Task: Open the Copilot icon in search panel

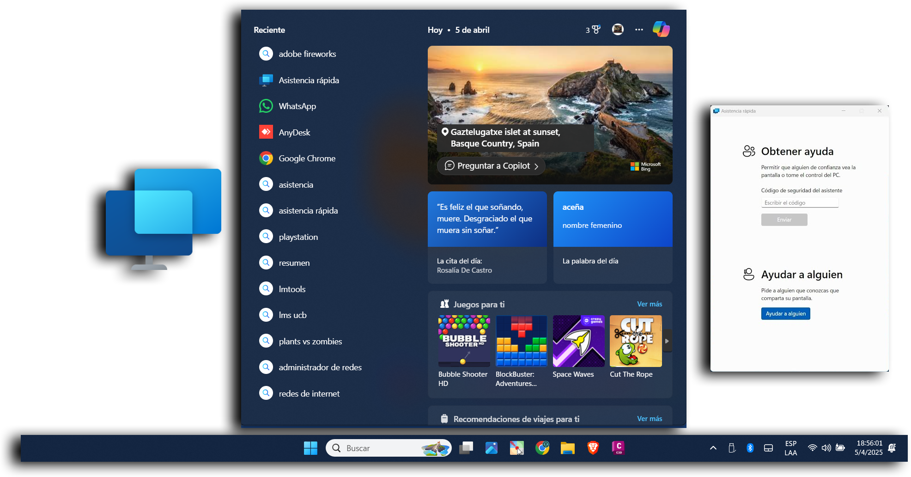Action: coord(661,29)
